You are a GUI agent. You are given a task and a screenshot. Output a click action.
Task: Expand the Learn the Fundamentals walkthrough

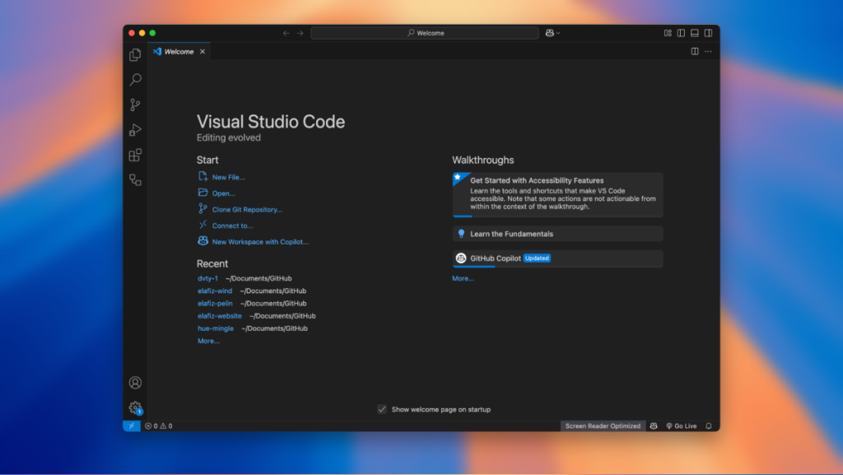(x=557, y=233)
